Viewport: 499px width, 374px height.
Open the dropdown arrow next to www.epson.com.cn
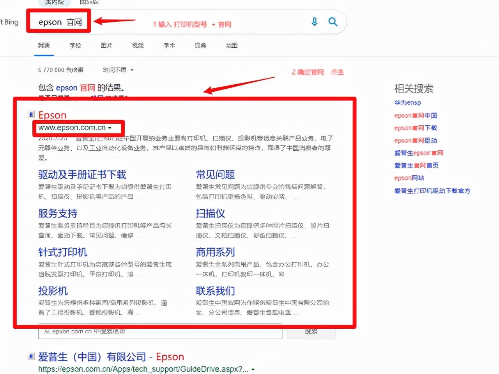pos(110,128)
